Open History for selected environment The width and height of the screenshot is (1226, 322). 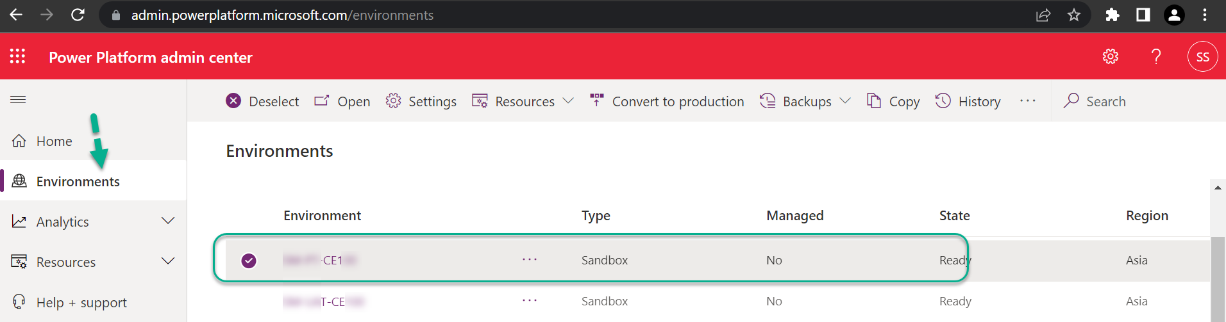click(x=968, y=101)
